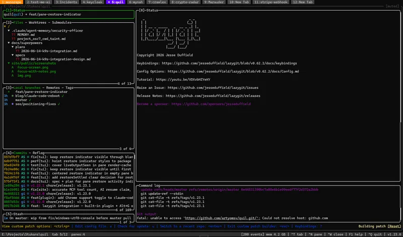Image resolution: width=403 pixels, height=237 pixels.
Task: Select the master branch row
Action: tap(69, 100)
